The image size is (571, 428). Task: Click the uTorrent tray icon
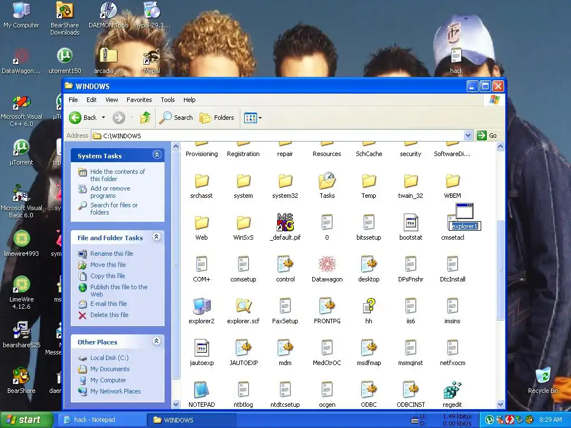click(x=489, y=420)
